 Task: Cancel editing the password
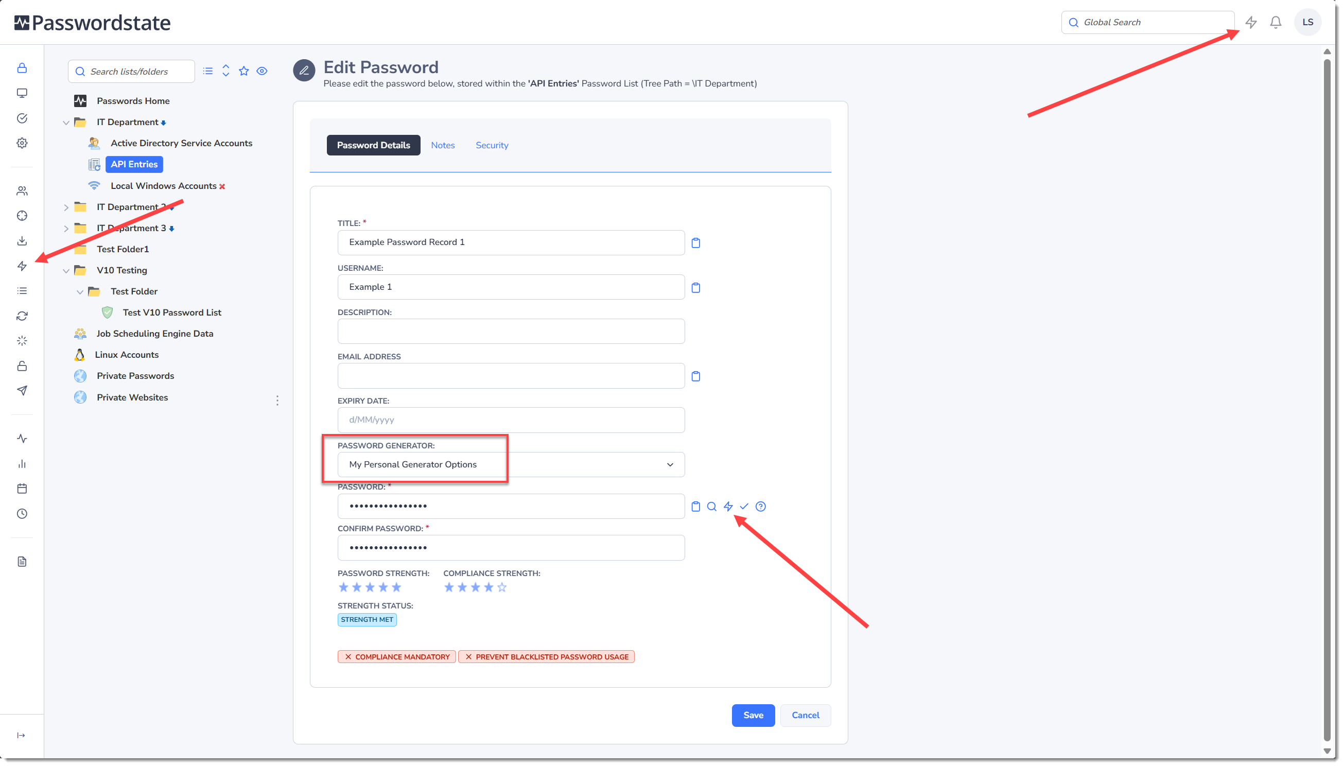(x=806, y=716)
